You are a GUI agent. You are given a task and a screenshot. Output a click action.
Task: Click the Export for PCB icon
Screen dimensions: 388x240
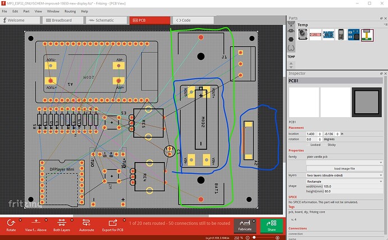point(113,223)
